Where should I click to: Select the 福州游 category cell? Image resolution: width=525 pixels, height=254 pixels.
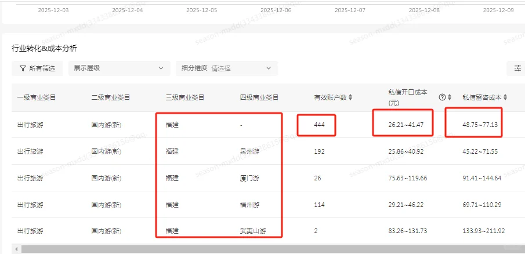pyautogui.click(x=250, y=205)
